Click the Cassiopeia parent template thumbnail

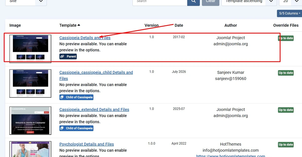[30, 49]
